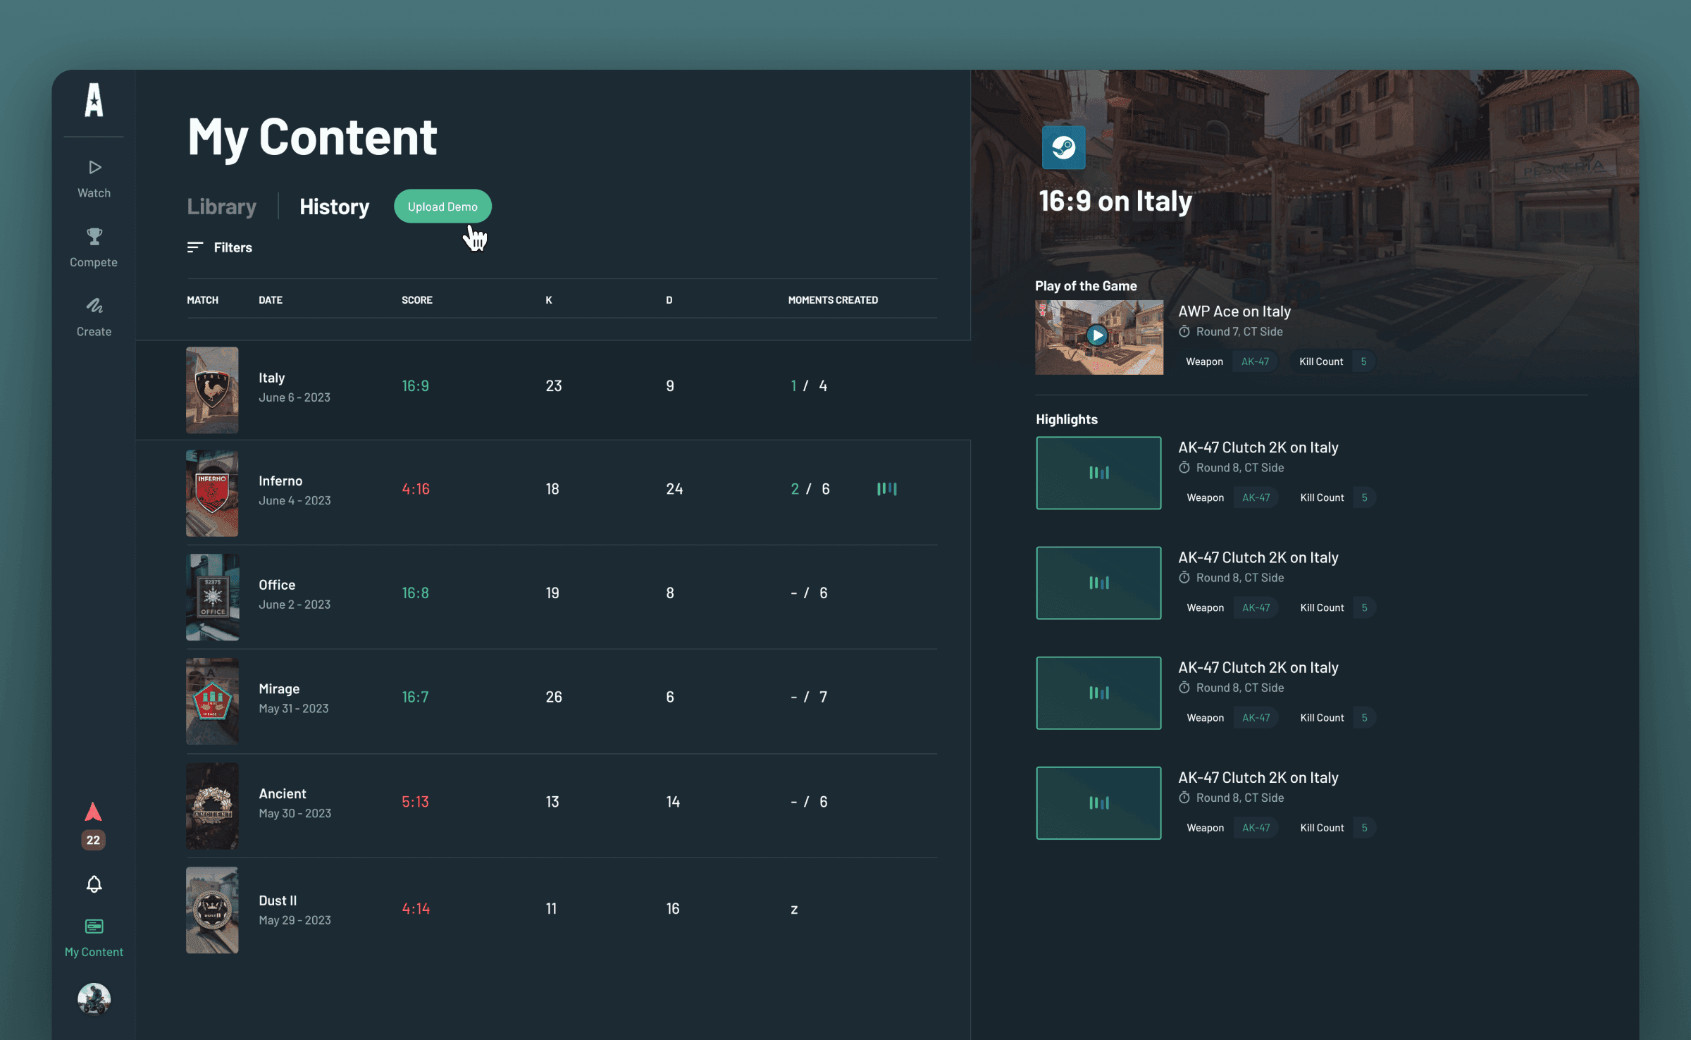Click the Steam icon above 16:9 on Italy
The width and height of the screenshot is (1691, 1040).
(x=1063, y=147)
